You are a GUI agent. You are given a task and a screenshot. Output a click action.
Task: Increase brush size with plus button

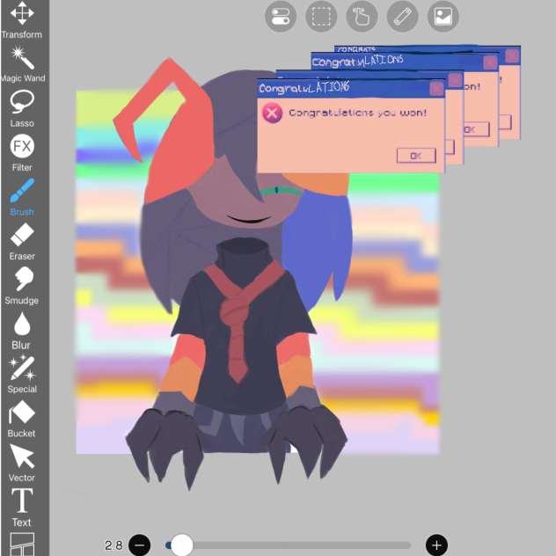tap(436, 545)
